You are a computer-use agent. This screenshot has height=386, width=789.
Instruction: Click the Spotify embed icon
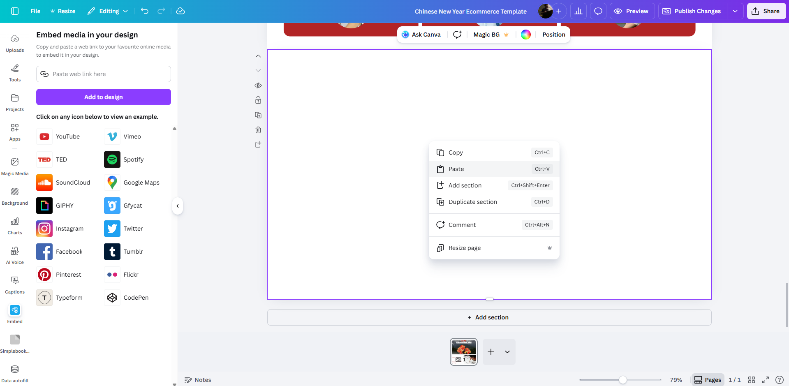112,159
